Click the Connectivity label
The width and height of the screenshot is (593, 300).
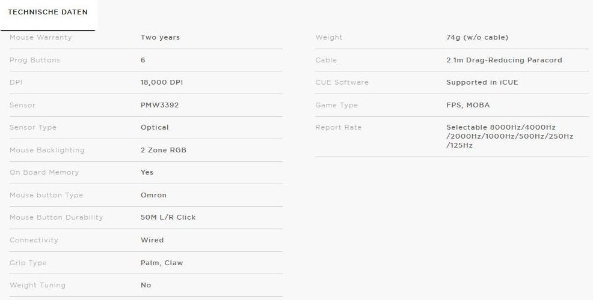[x=34, y=240]
